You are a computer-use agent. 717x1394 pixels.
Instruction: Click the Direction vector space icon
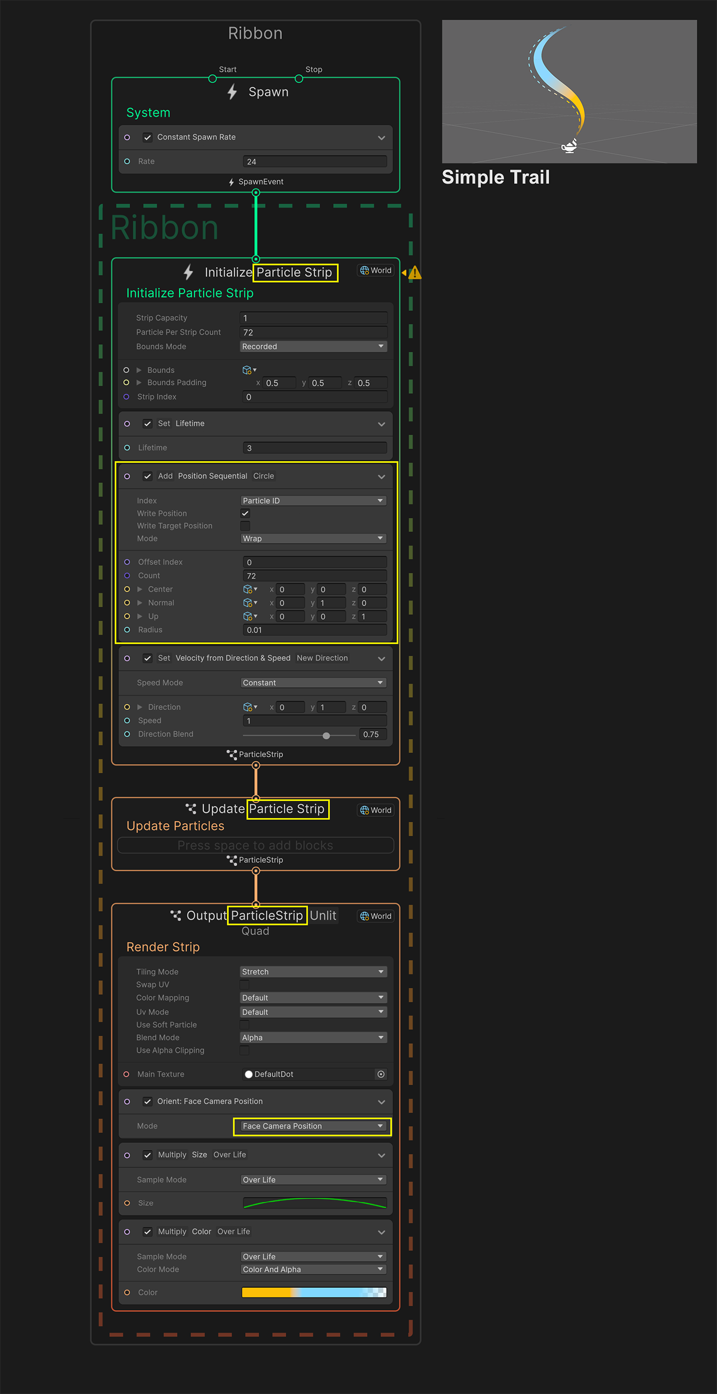[249, 707]
